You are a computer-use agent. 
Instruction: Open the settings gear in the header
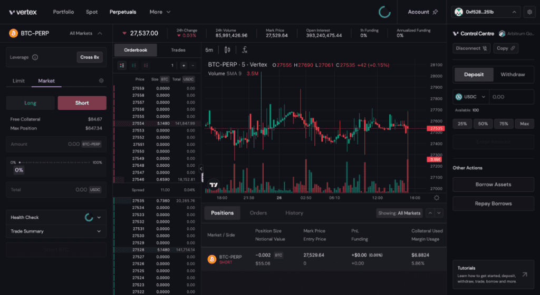(529, 12)
